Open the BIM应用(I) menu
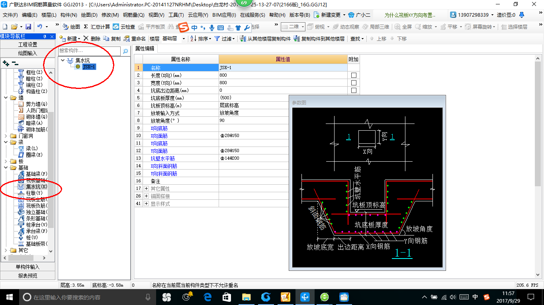 pos(224,15)
